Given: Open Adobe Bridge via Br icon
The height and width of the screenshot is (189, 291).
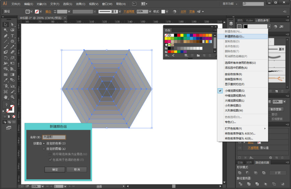Looking at the screenshot, I should [134, 4].
